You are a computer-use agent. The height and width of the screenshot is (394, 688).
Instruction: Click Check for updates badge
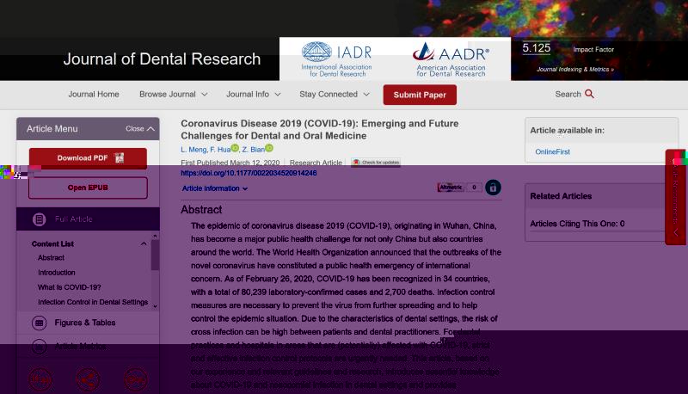[376, 163]
